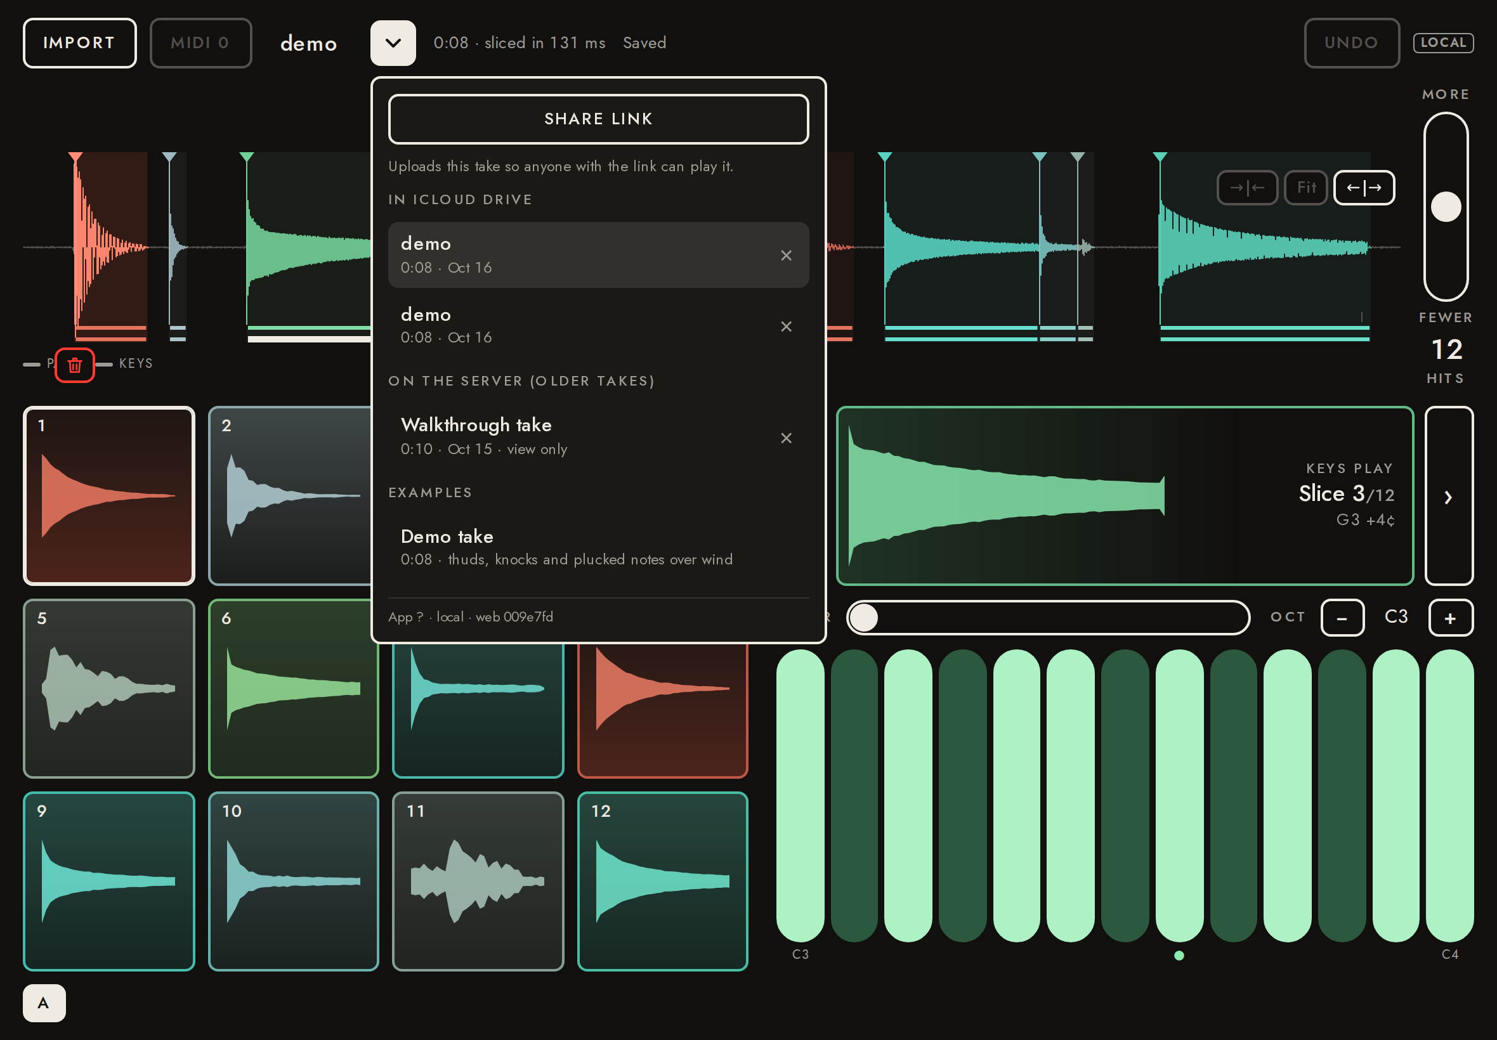Click the MIDI 0 button
The image size is (1497, 1040).
[x=200, y=43]
